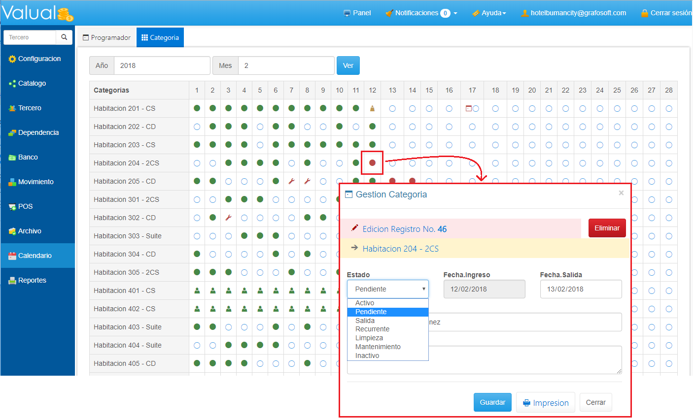Choose Inactivo in Estado list
696x420 pixels.
tap(388, 355)
